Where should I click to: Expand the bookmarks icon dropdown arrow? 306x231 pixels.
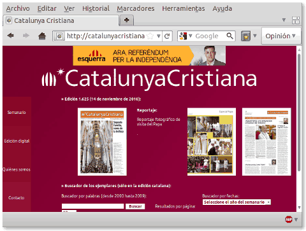255,36
